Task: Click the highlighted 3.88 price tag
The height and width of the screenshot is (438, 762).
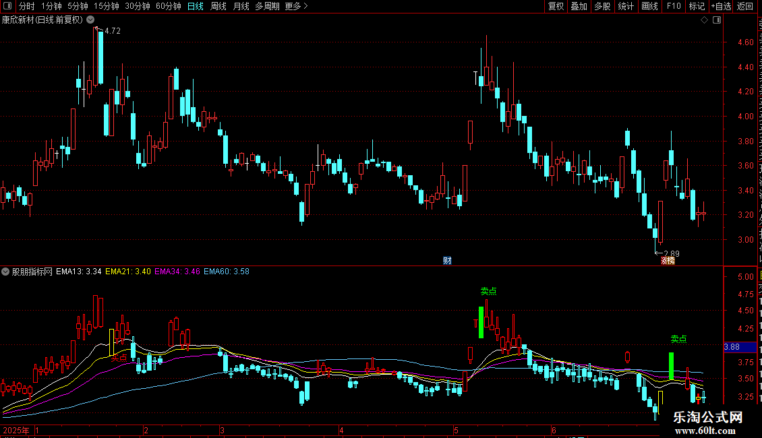Action: tap(740, 347)
